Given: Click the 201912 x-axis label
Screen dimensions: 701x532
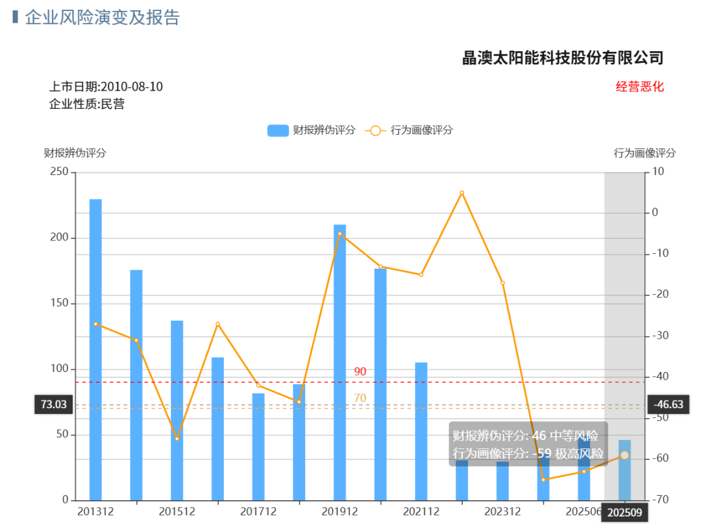Looking at the screenshot, I should click(x=339, y=511).
